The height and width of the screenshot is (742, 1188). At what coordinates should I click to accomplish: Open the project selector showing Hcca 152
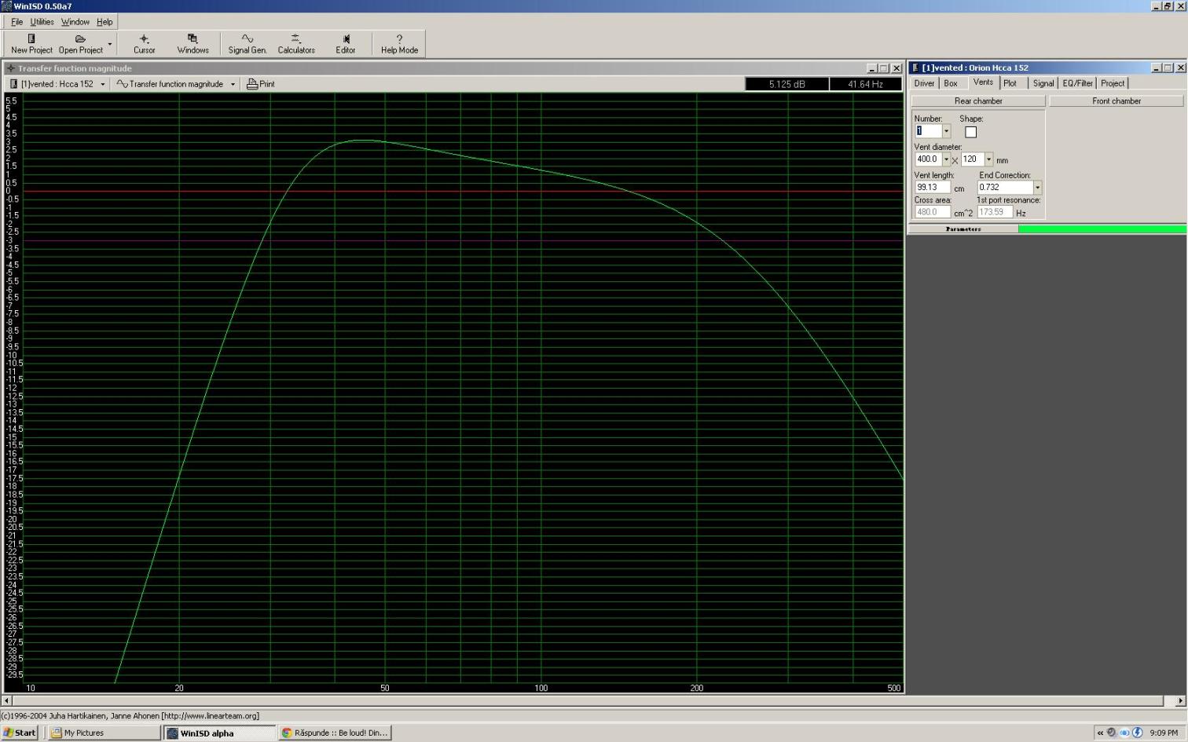(102, 84)
